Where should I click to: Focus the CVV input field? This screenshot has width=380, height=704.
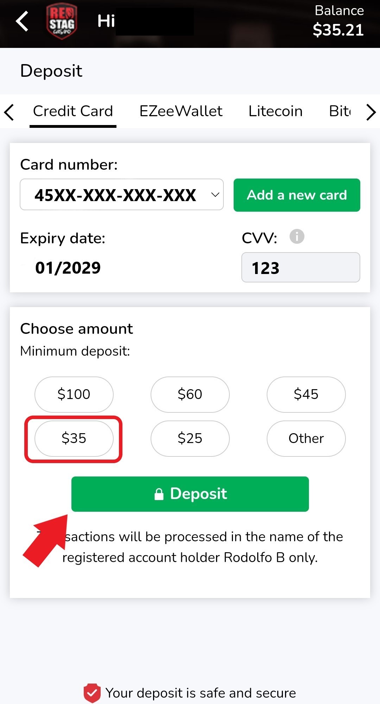(300, 268)
